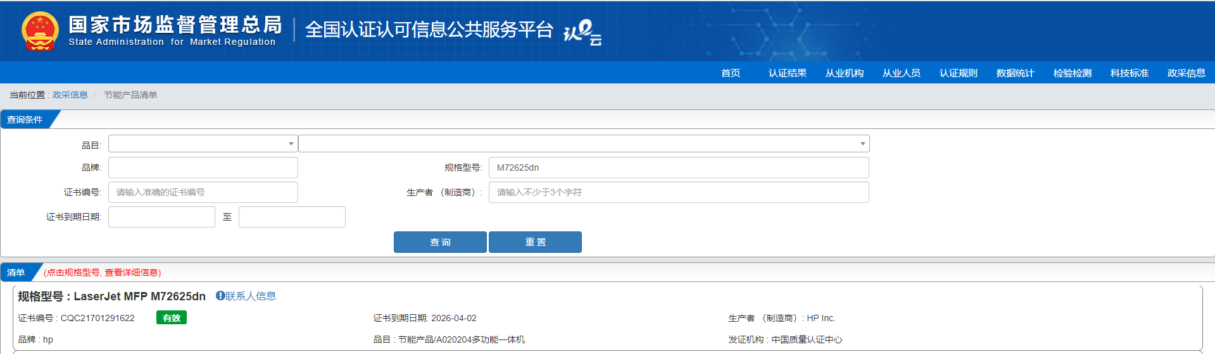Open the 认证结果 menu item
The width and height of the screenshot is (1215, 354).
(x=788, y=73)
